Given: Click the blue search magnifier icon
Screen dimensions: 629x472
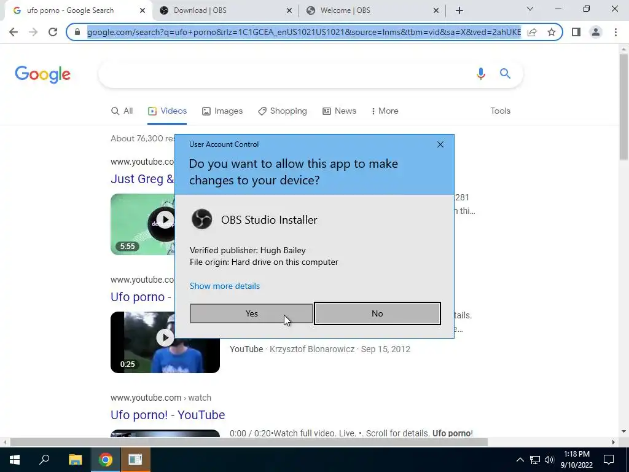Looking at the screenshot, I should click(x=505, y=74).
